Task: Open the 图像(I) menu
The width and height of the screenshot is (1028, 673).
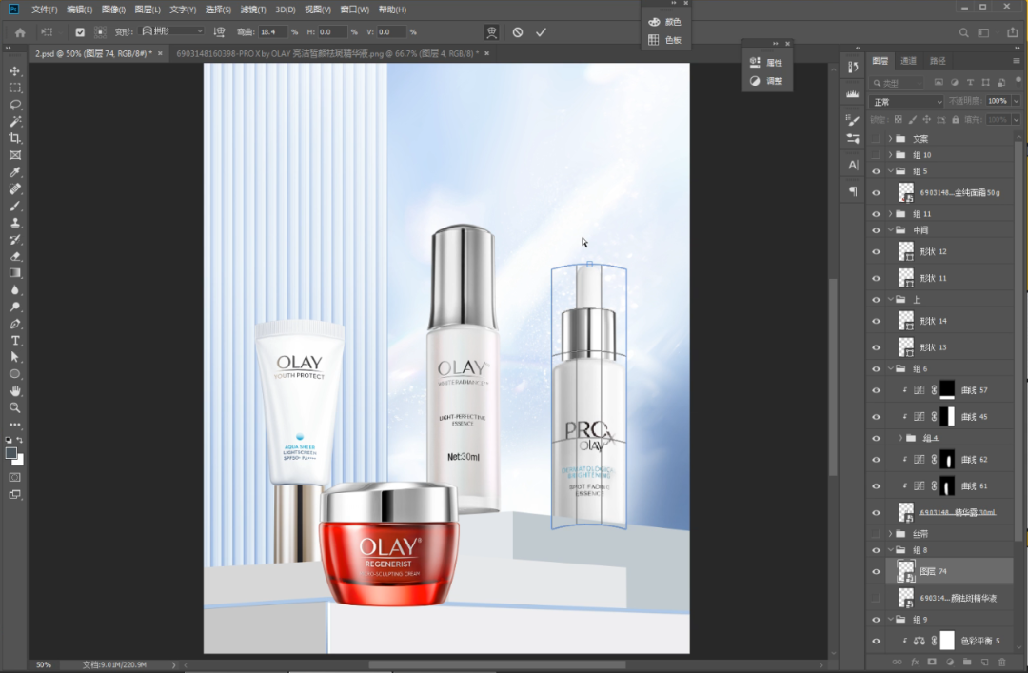Action: [x=113, y=10]
